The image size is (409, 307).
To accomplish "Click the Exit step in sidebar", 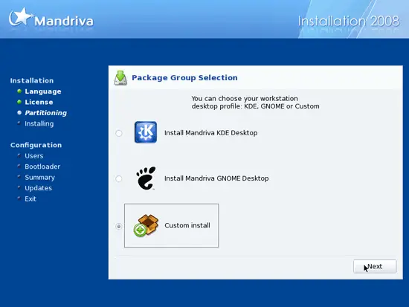I will click(30, 199).
